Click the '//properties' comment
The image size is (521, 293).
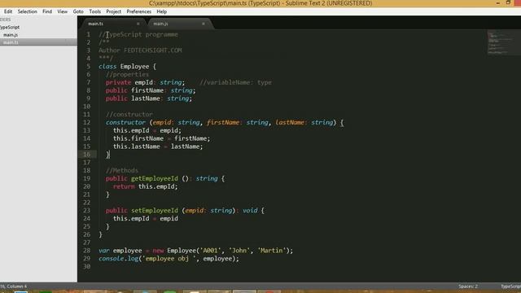pos(127,74)
